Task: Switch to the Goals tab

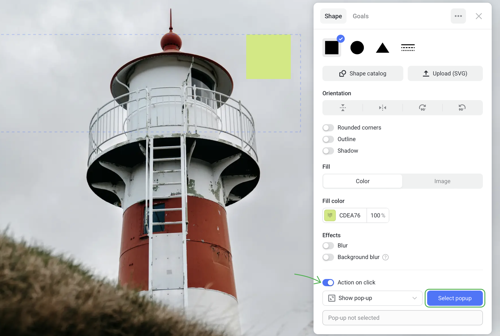Action: pos(360,16)
